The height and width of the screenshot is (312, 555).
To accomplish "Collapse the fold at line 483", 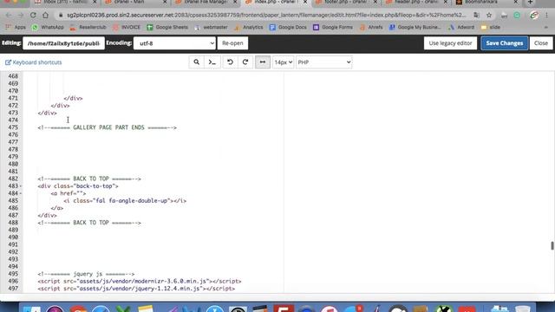I will coord(21,186).
